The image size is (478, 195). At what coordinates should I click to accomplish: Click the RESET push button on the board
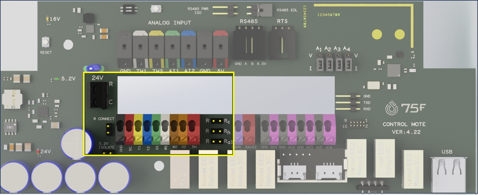point(46,42)
